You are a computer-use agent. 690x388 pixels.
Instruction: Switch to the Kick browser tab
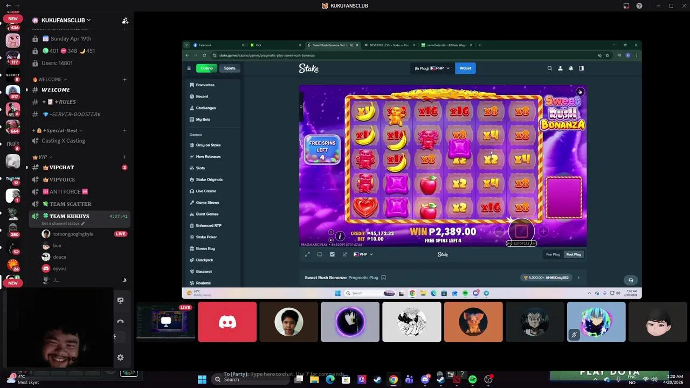[258, 45]
